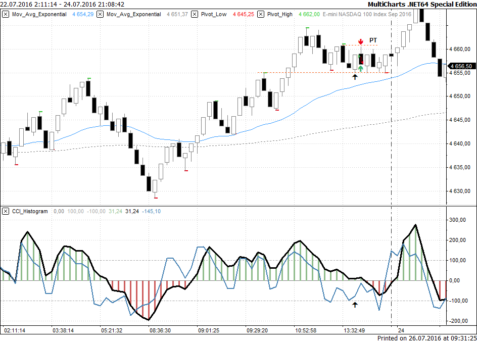Screen dimensions: 477x342
Task: Click the Printed on 26.07.2016 footer text
Action: (x=427, y=338)
